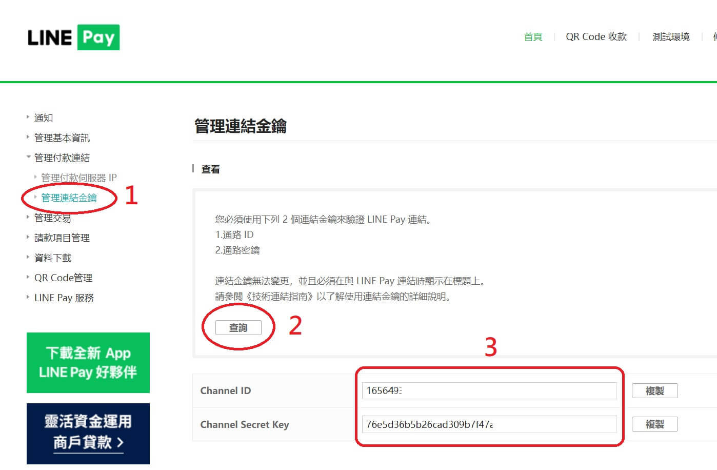Open the QR Code 收款 tab

(596, 37)
